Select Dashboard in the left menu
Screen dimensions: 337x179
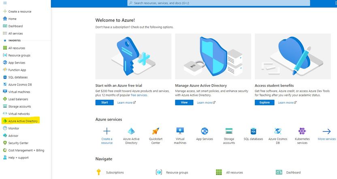pos(15,26)
